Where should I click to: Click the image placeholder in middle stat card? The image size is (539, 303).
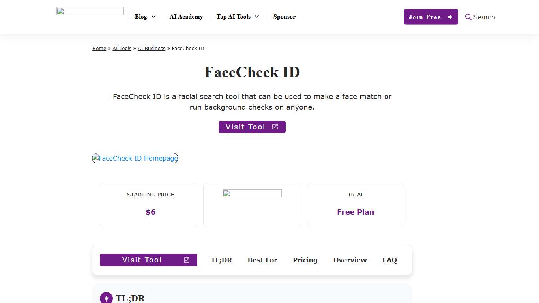252,193
